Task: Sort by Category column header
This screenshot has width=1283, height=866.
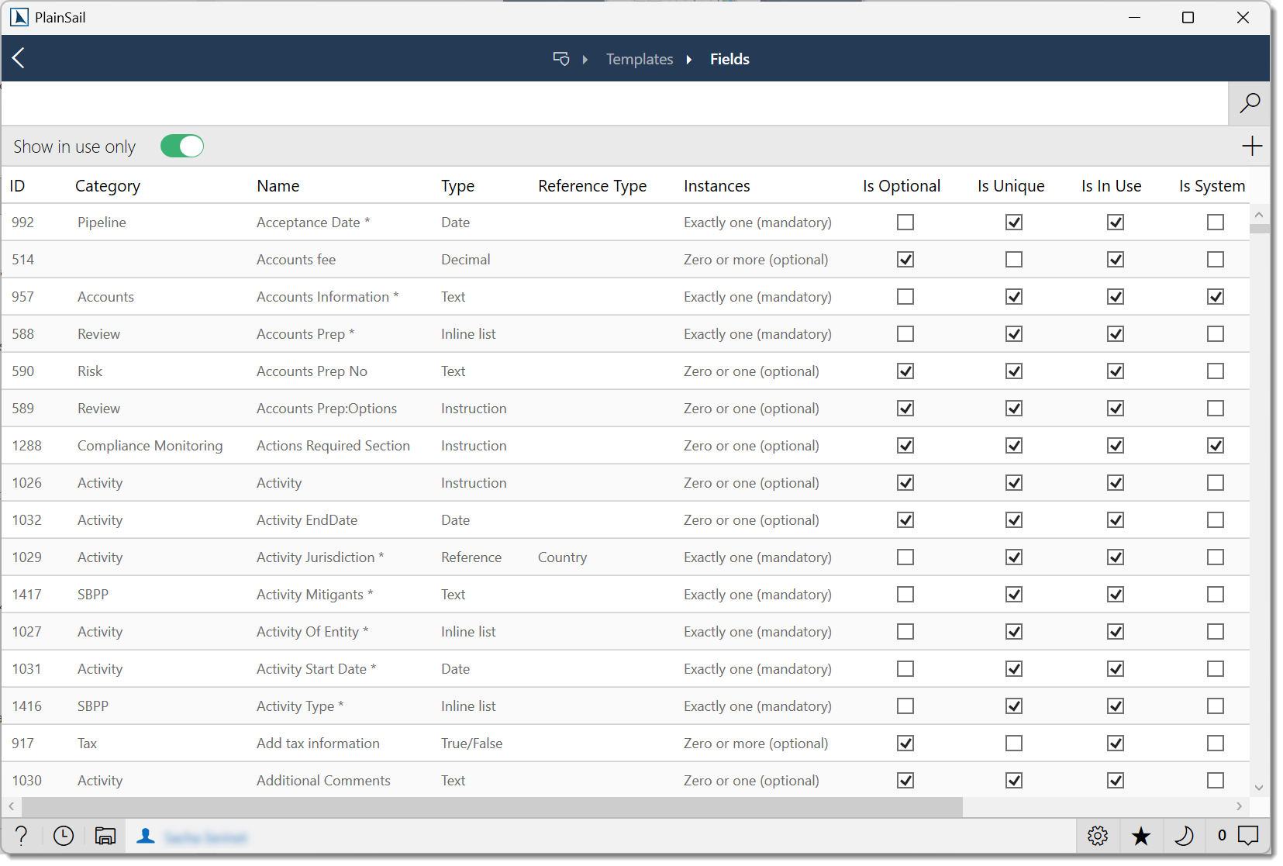Action: point(108,186)
